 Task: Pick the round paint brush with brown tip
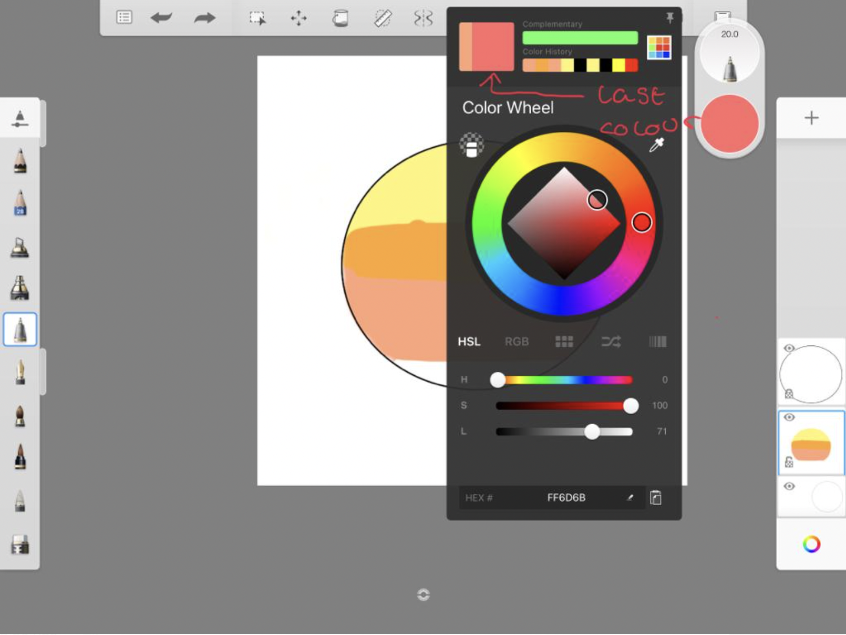20,415
